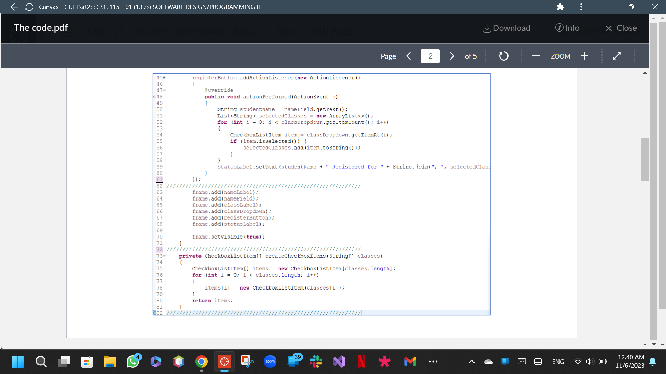666x374 pixels.
Task: Select the page number input field
Action: (430, 56)
